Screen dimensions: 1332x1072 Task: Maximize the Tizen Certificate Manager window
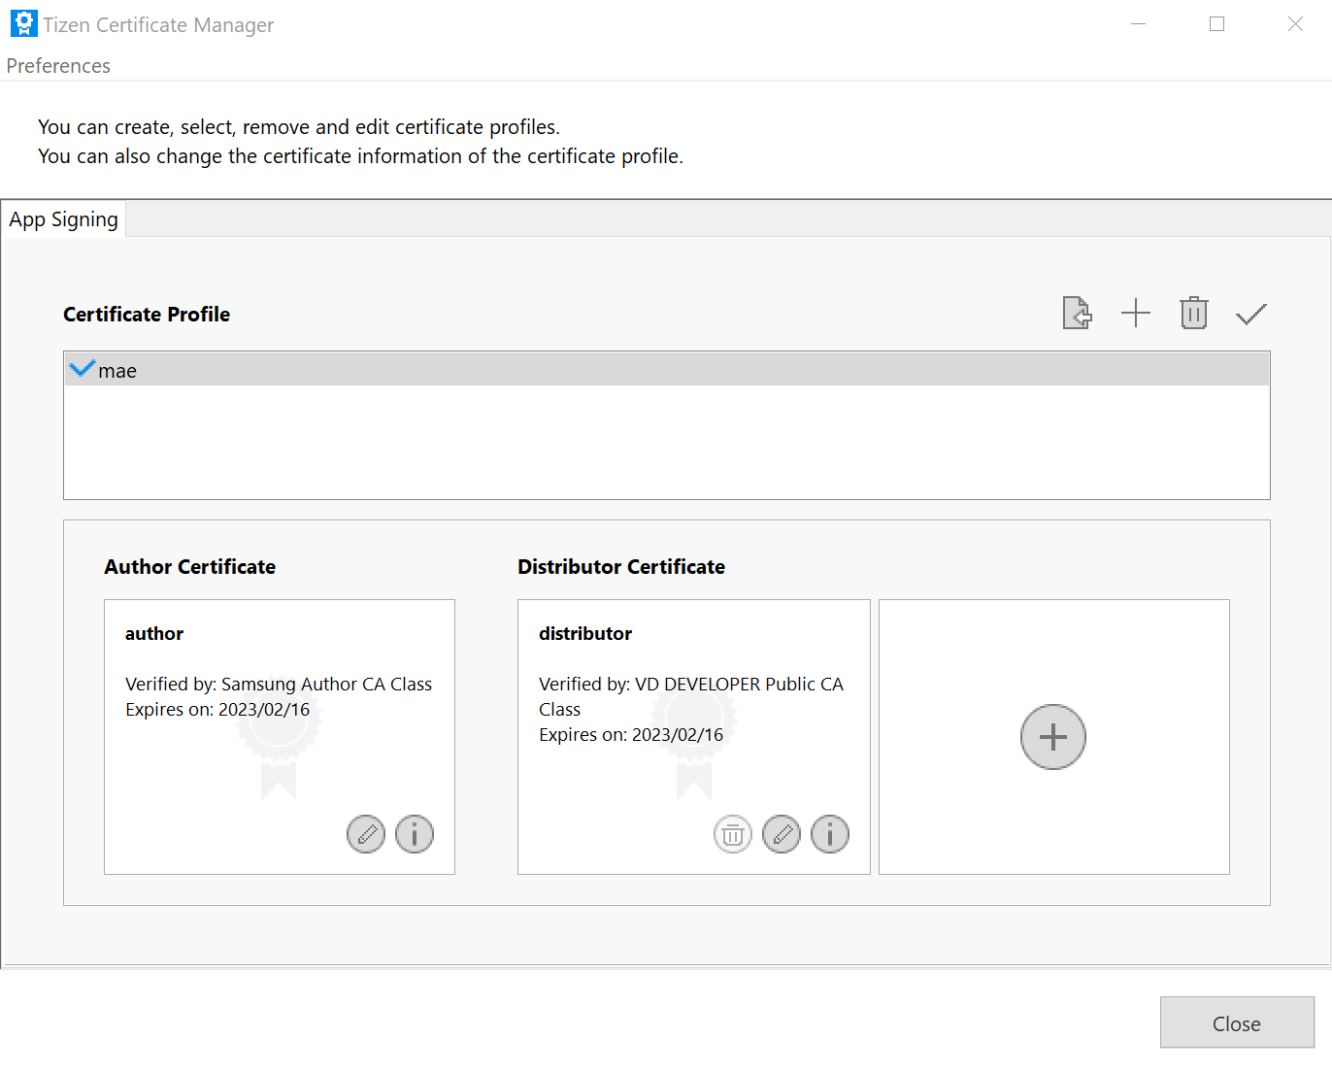(x=1216, y=24)
